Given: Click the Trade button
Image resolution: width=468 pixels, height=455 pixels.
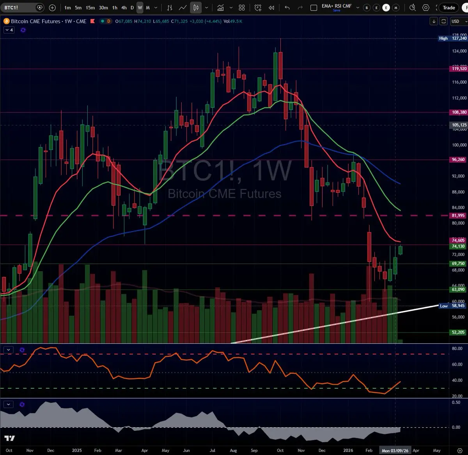Looking at the screenshot, I should tap(449, 7).
